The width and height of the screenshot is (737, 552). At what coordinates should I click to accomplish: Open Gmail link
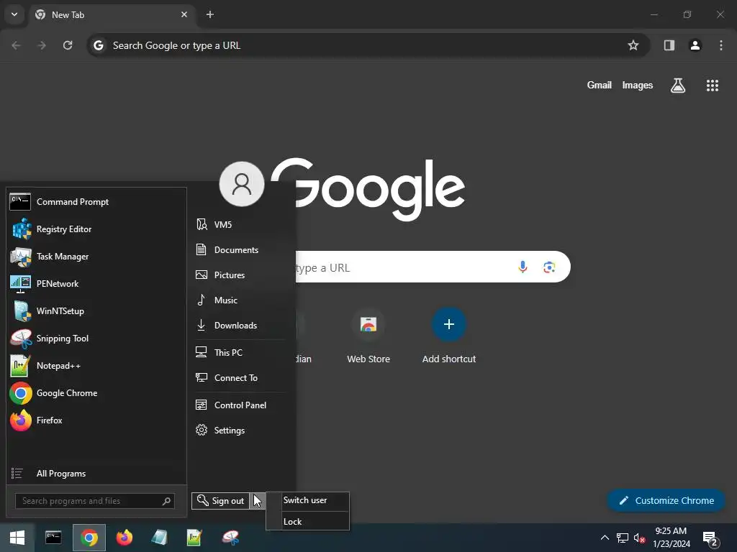(x=600, y=85)
